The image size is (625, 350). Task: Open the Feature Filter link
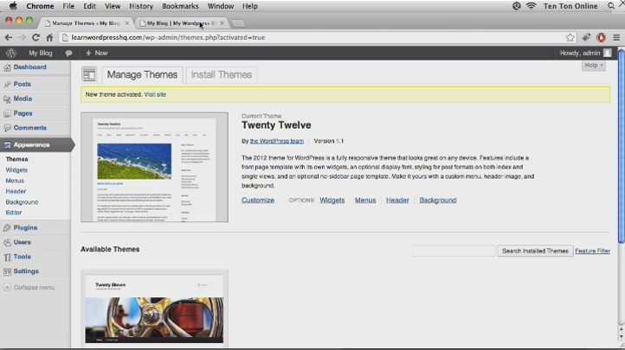[x=592, y=251]
